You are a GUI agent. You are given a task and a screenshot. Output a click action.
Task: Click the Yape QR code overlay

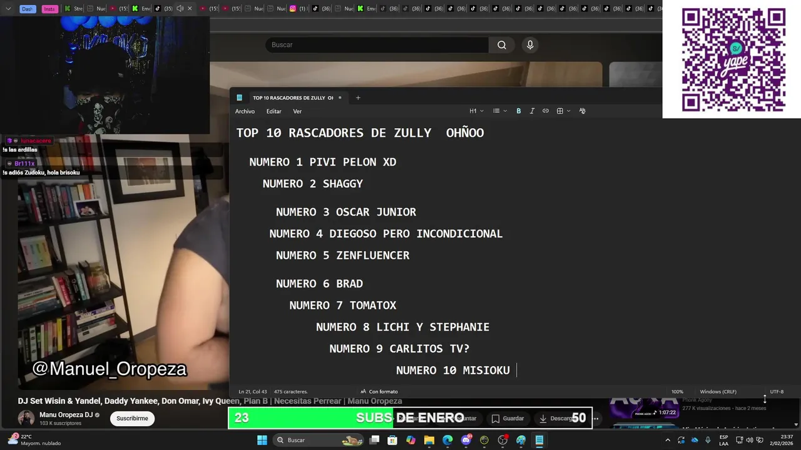tap(732, 59)
